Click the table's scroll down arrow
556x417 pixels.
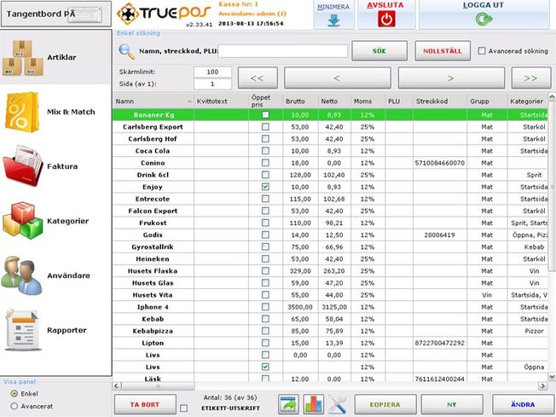pyautogui.click(x=552, y=377)
